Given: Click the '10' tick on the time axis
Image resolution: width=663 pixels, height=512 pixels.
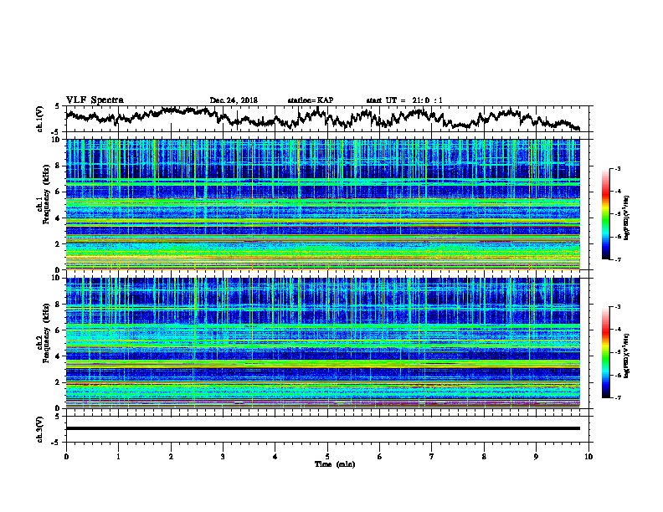Looking at the screenshot, I should tap(588, 457).
